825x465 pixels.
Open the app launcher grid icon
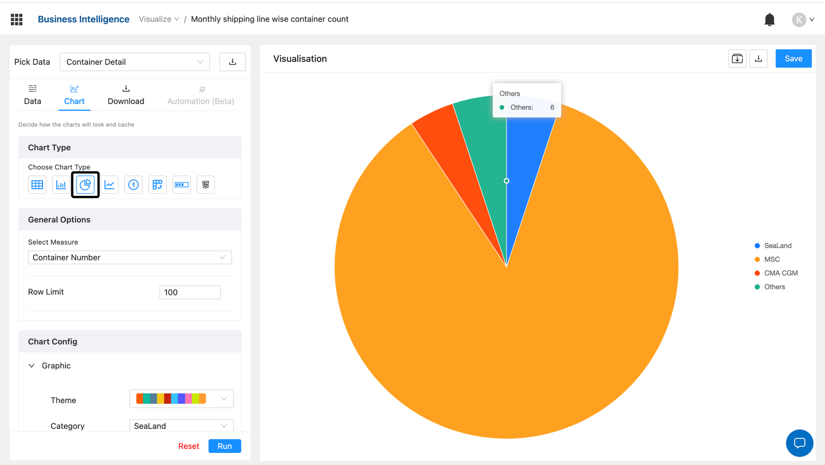pos(16,19)
